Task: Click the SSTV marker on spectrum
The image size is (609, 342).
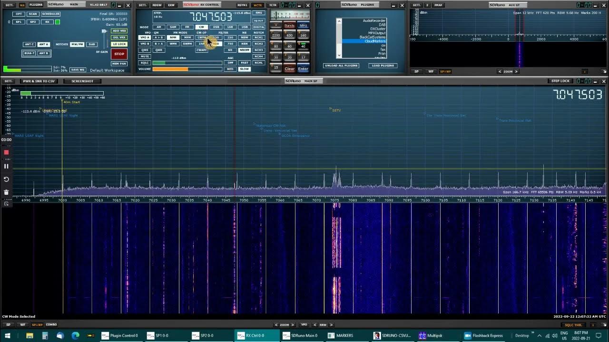Action: click(336, 110)
